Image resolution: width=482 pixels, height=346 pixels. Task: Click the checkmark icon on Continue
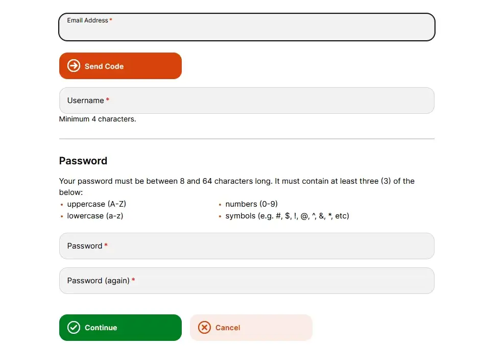coord(74,328)
